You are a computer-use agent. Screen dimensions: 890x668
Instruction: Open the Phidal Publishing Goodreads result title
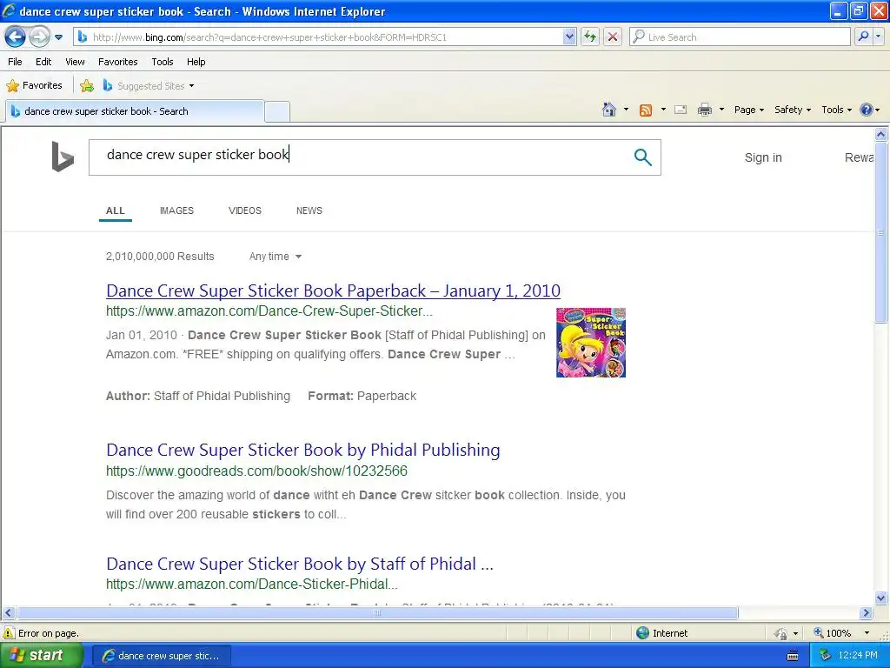[x=303, y=450]
